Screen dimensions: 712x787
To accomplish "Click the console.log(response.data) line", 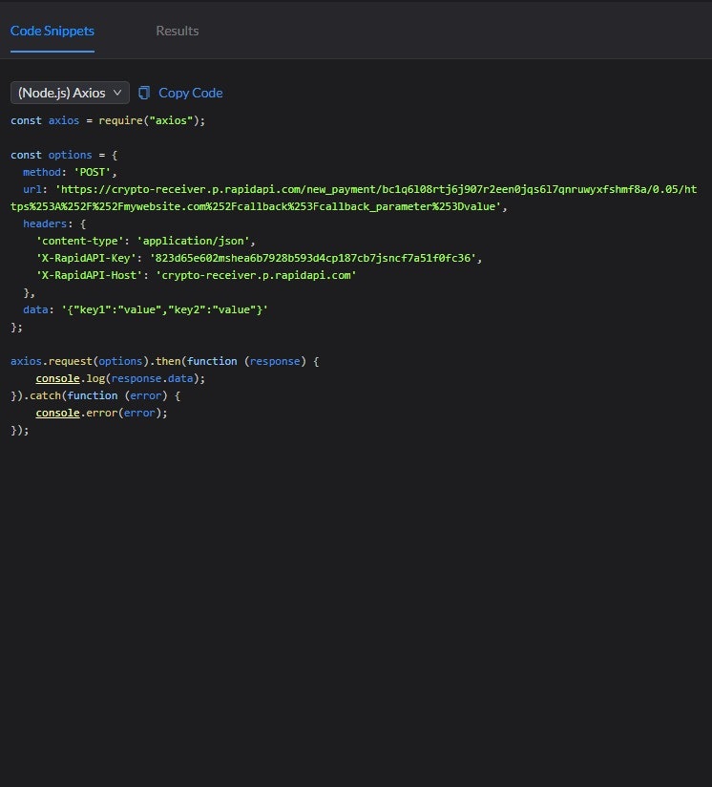I will pos(120,378).
